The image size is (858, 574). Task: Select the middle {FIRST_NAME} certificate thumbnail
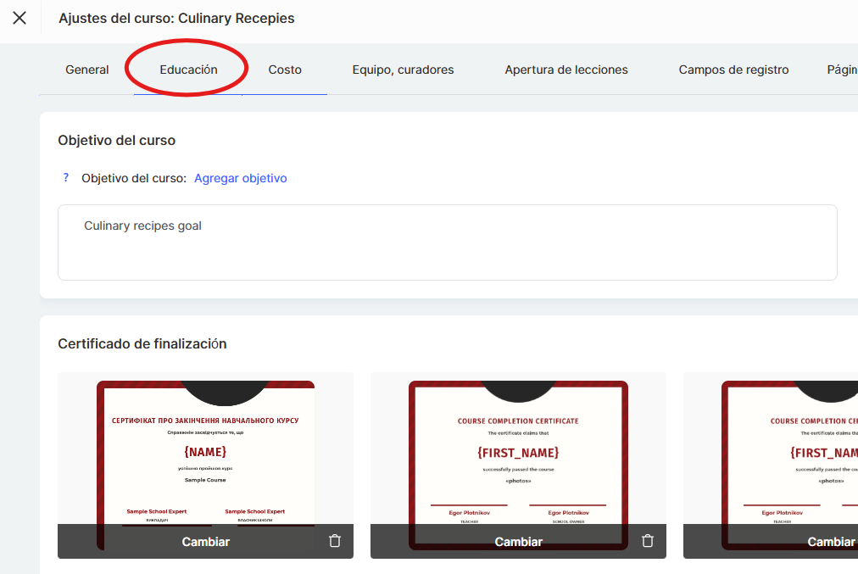(518, 449)
